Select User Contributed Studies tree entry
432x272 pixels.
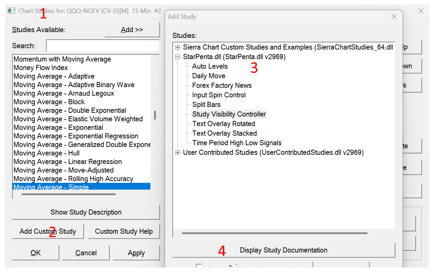[x=273, y=152]
